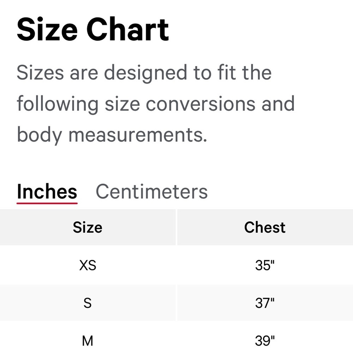Click the 39" chest measurement
The width and height of the screenshot is (353, 353).
pos(265,341)
